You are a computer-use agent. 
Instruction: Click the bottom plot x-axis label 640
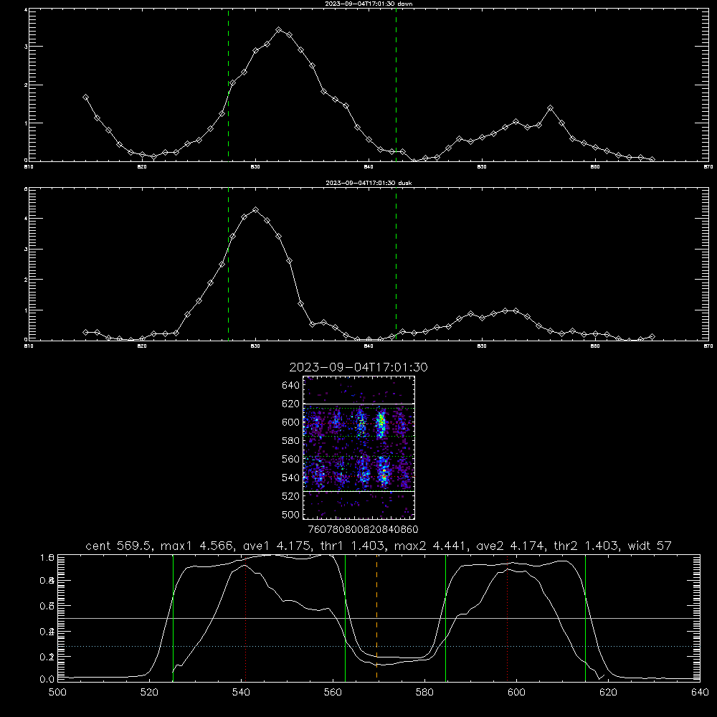coord(700,693)
